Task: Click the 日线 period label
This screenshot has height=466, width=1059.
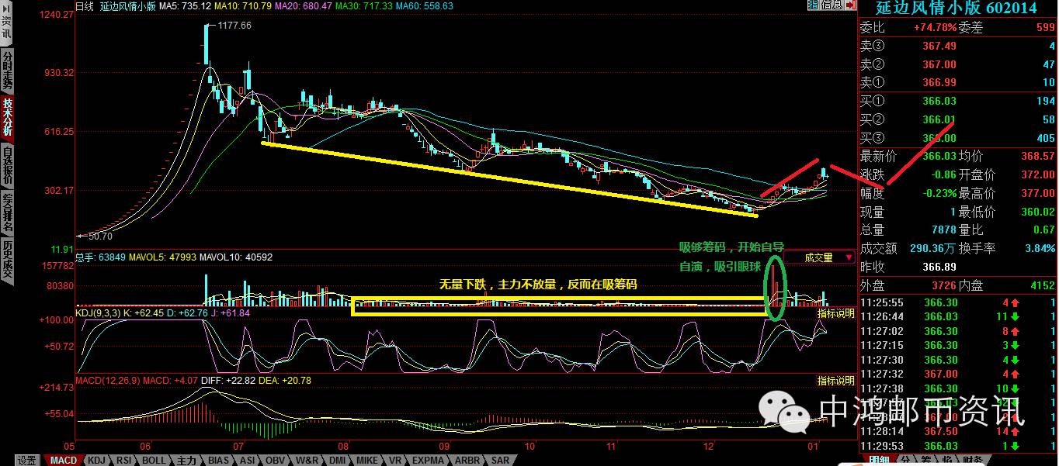Action: (x=86, y=6)
